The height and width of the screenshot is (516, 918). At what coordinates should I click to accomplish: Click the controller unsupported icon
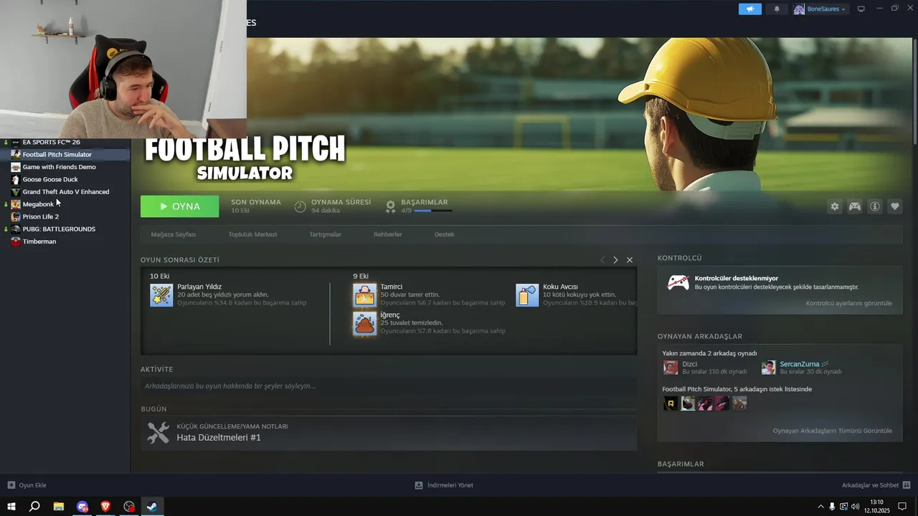click(678, 282)
